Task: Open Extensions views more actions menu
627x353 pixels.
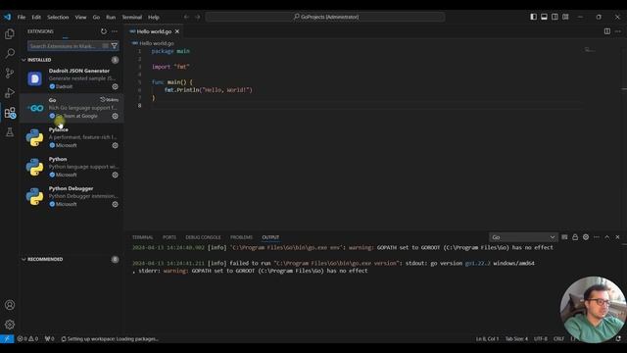Action: [115, 31]
